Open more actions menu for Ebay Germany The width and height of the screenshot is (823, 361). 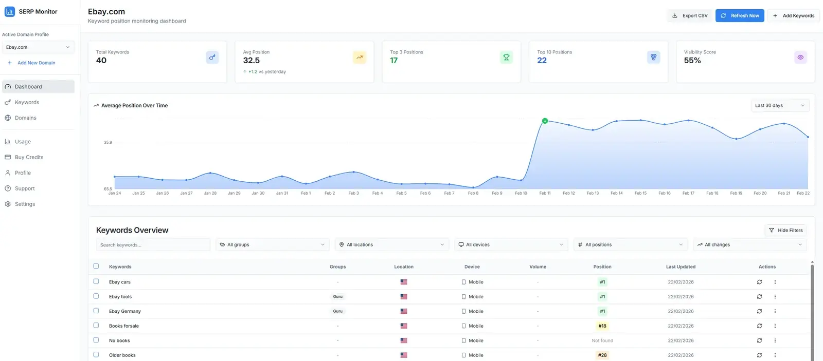pos(775,311)
